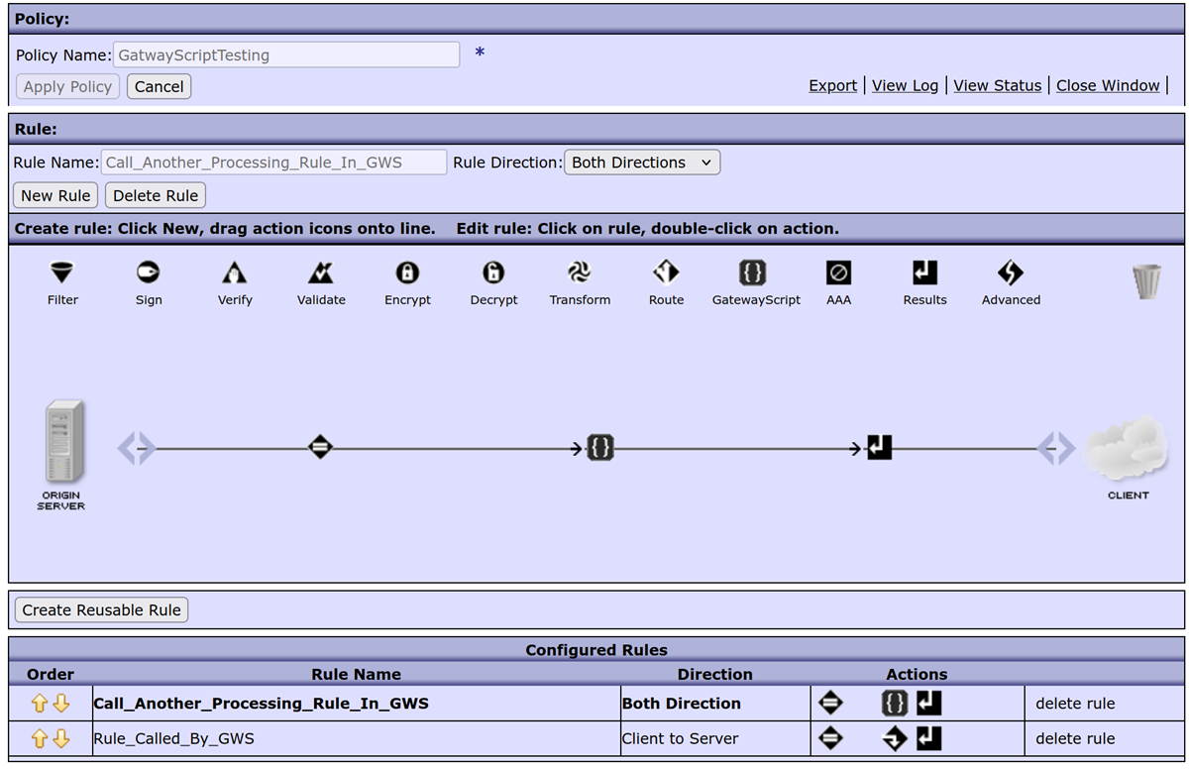This screenshot has width=1189, height=770.
Task: Select the Validate action icon
Action: click(x=321, y=273)
